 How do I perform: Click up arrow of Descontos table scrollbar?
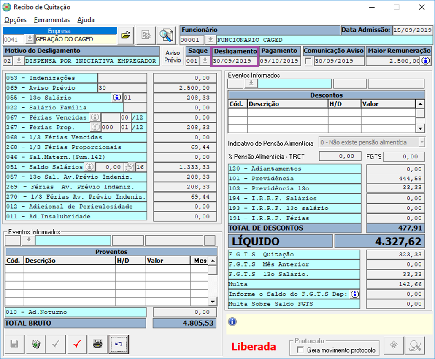click(x=420, y=104)
